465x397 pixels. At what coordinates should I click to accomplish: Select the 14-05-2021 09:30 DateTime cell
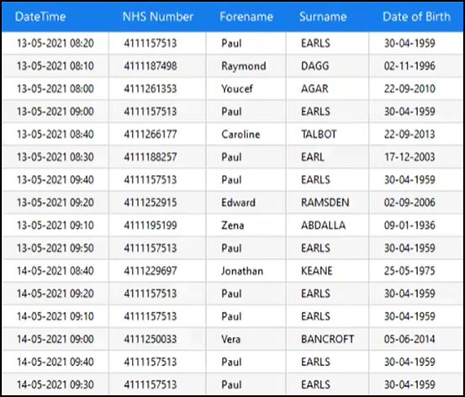[x=55, y=384]
